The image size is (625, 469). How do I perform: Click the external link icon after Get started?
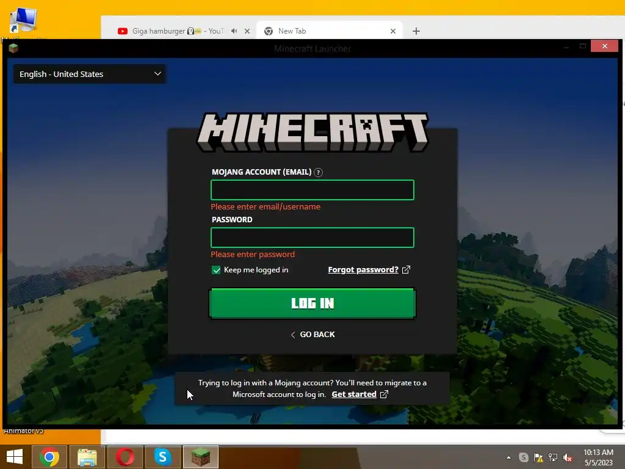point(384,394)
